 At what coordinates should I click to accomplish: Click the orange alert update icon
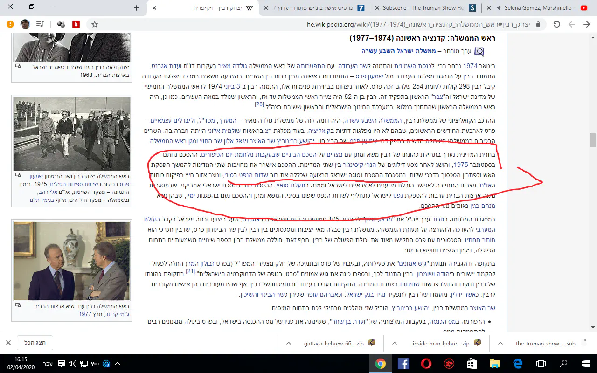(10, 24)
